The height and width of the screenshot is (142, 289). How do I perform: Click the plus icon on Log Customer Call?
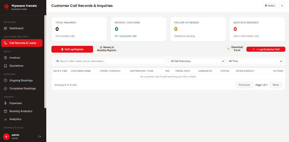click(x=254, y=49)
